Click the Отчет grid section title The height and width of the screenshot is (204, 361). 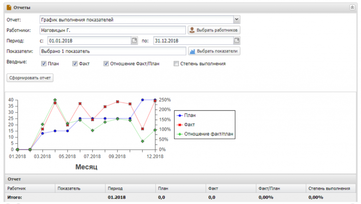[x=14, y=179]
